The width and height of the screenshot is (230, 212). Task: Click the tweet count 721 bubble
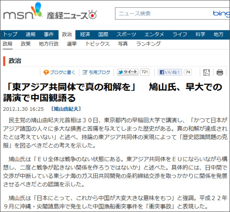coord(145,72)
